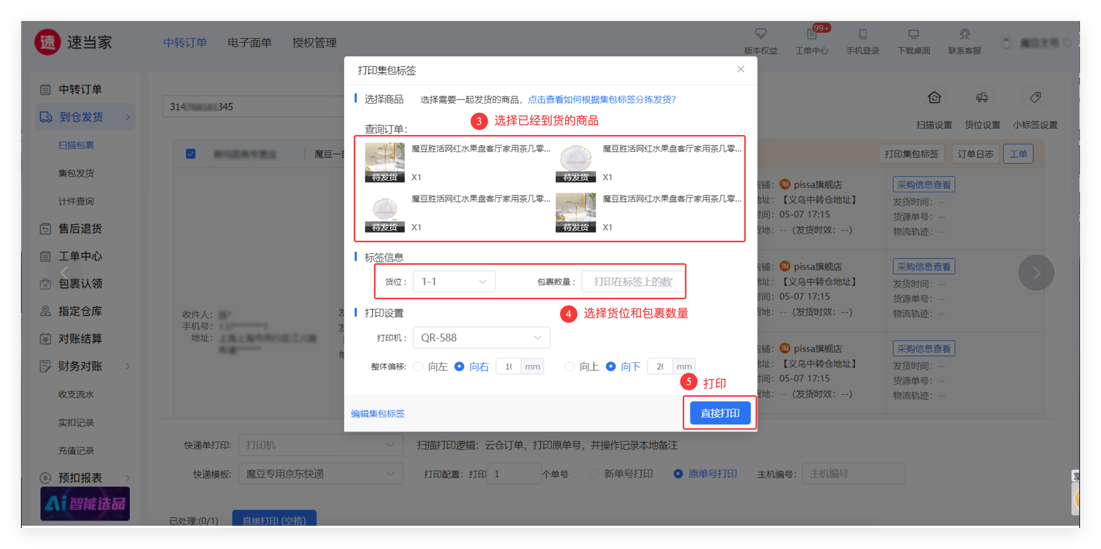Click the 手机登录 phone icon
This screenshot has height=549, width=1101.
863,34
